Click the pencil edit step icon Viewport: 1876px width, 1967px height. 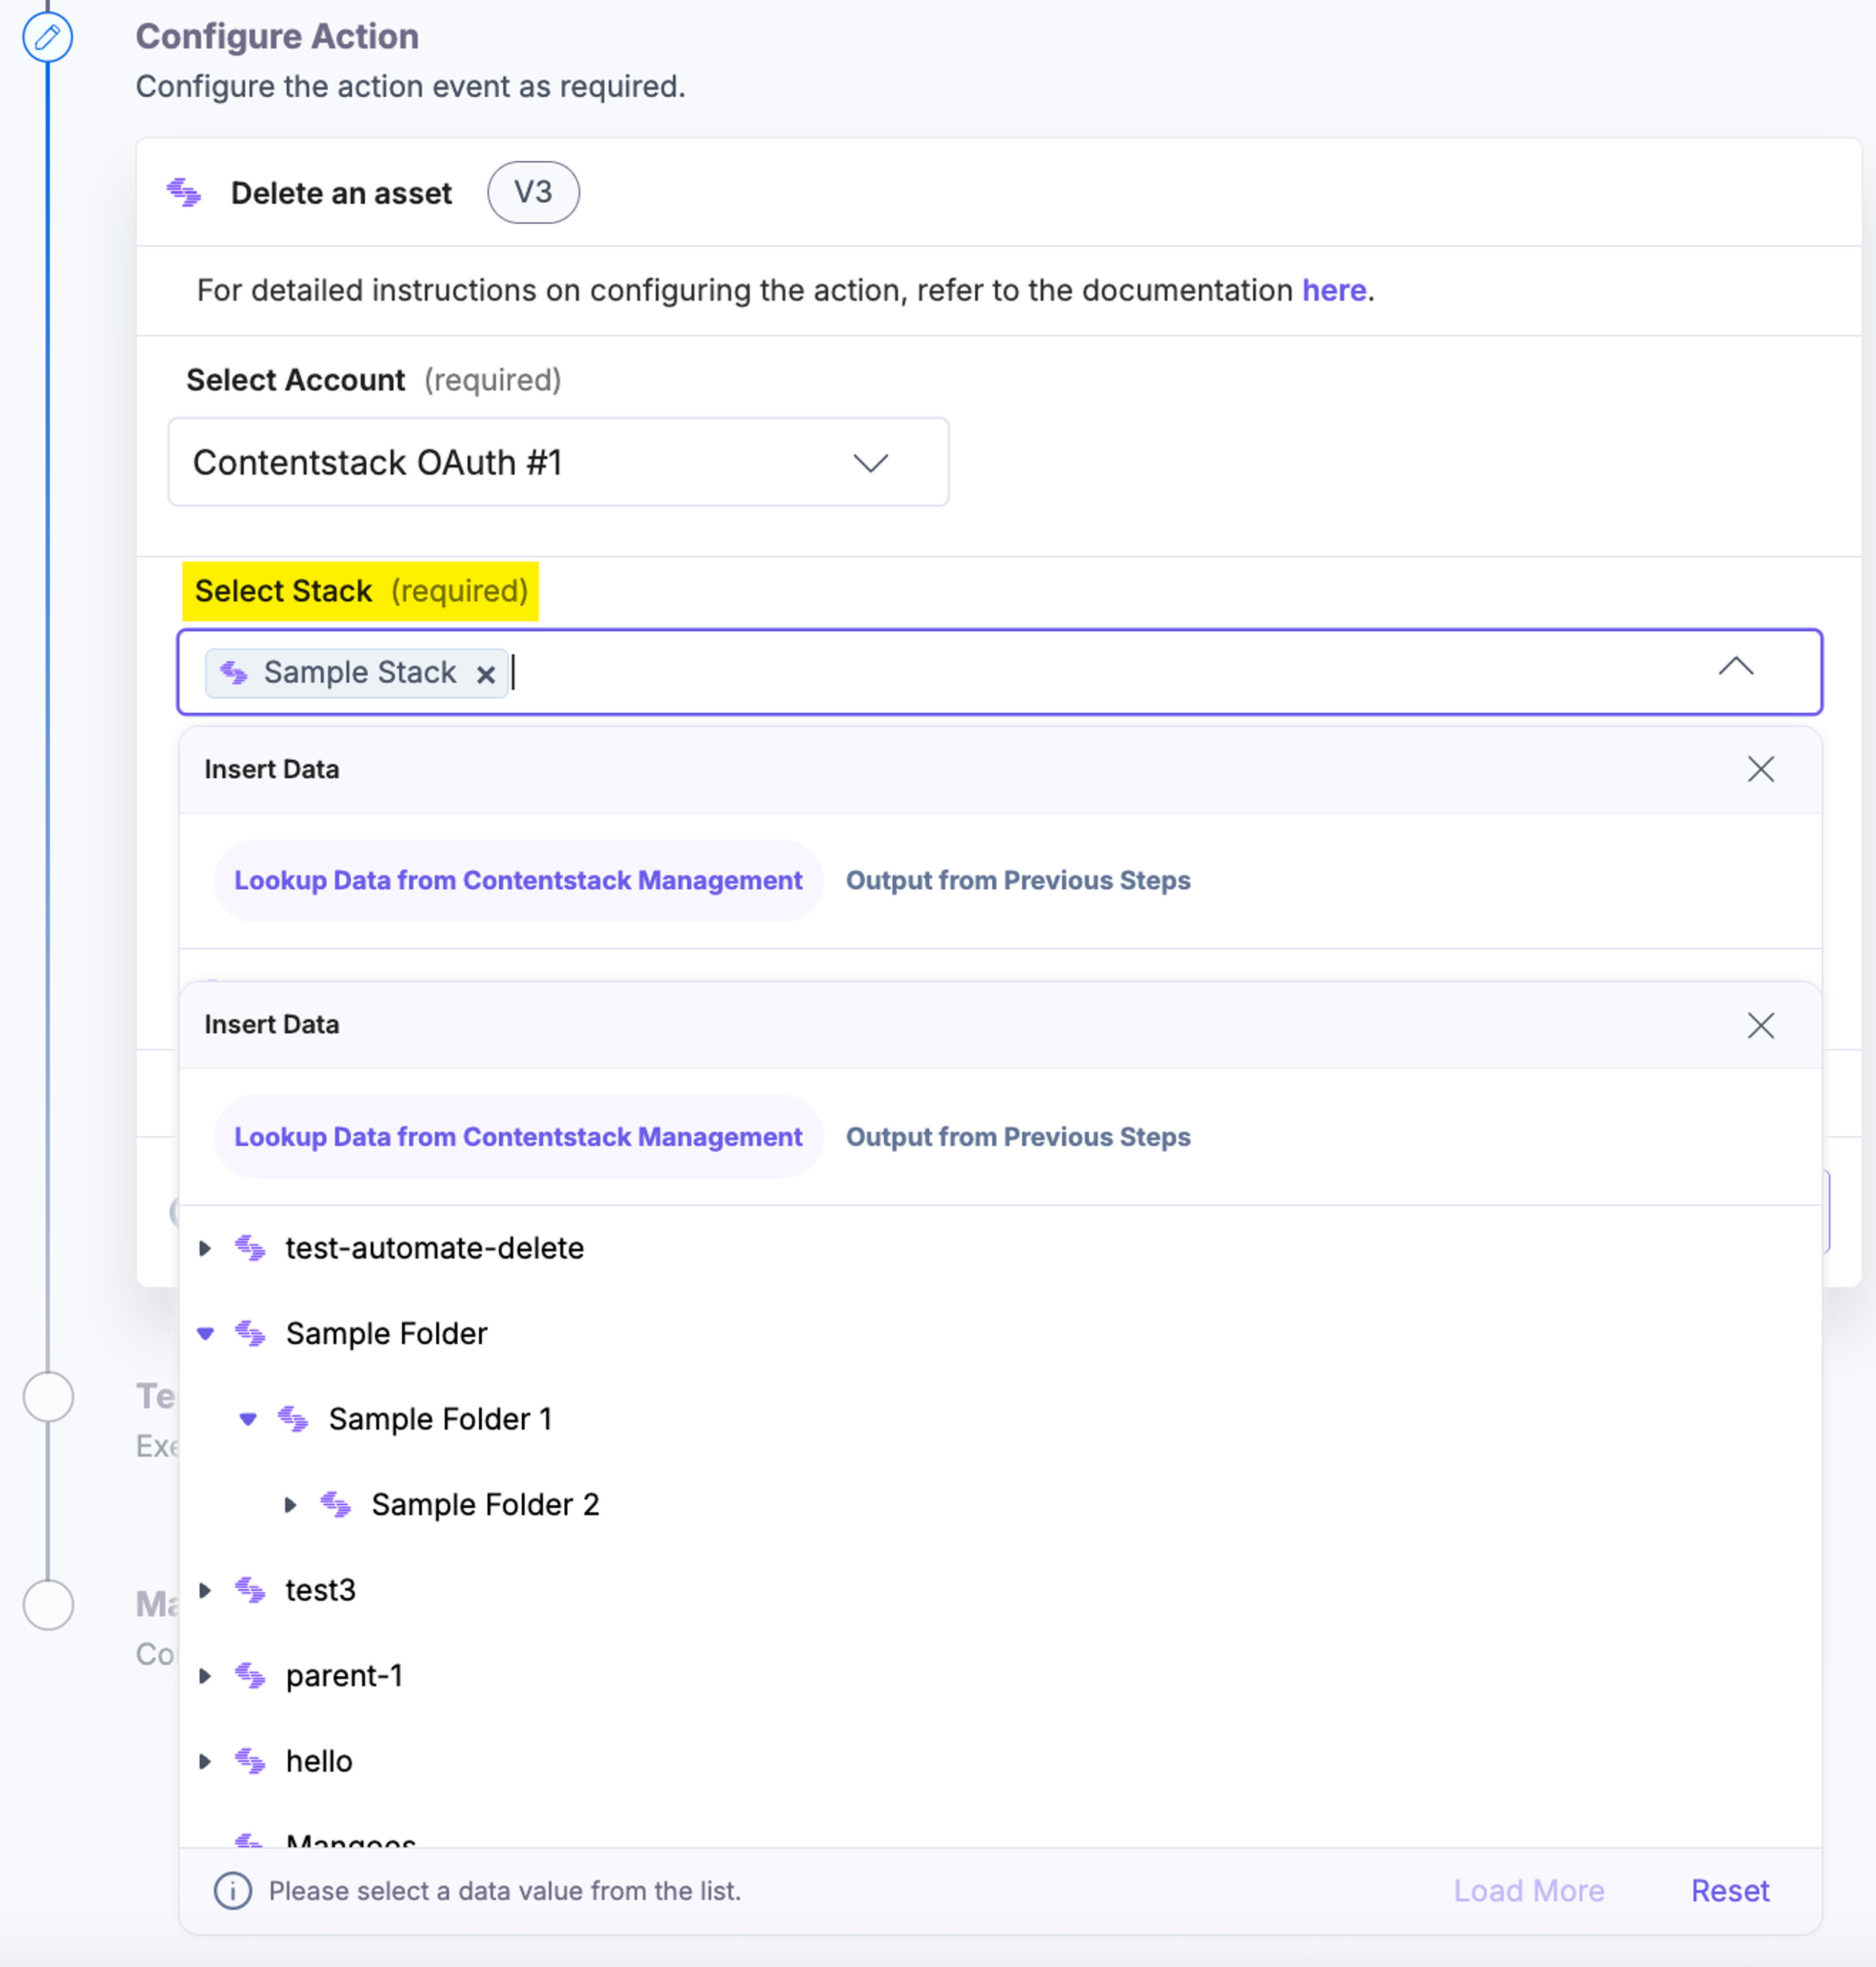47,37
